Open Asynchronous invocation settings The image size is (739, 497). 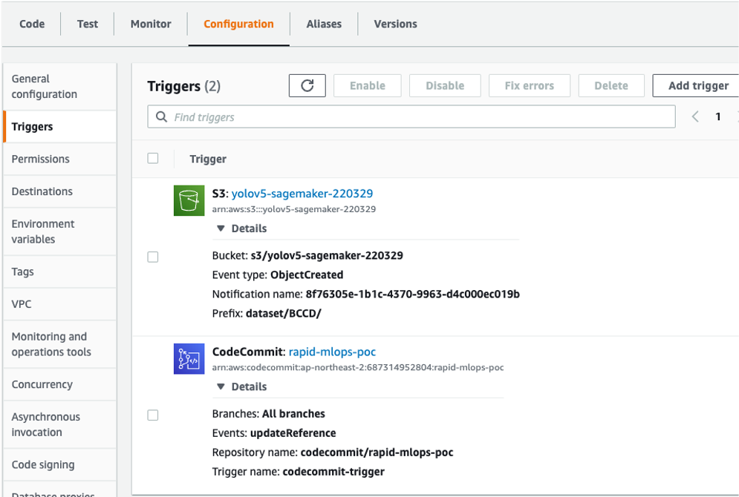[59, 424]
